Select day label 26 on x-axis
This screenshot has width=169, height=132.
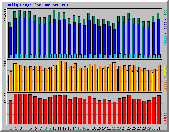point(134,128)
